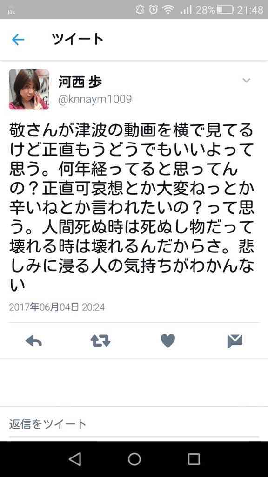
Task: Reply to the tweet
Action: 33,341
